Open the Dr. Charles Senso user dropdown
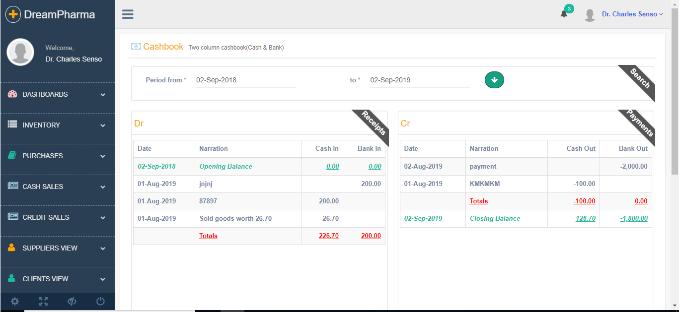The image size is (680, 312). [x=632, y=14]
